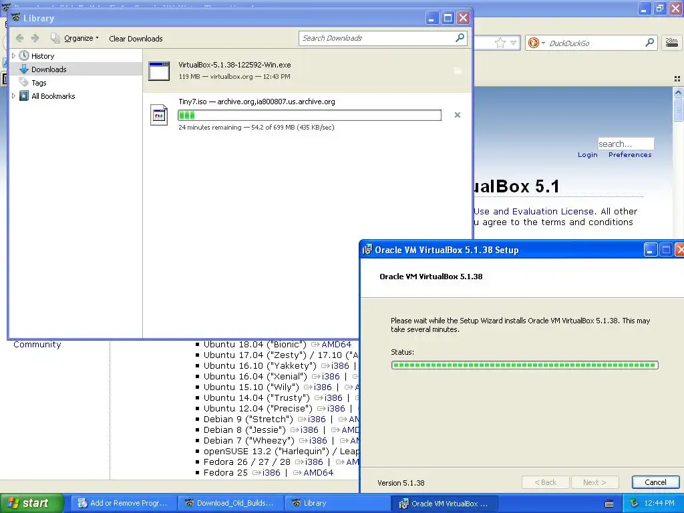Click the system tray network icon
The height and width of the screenshot is (513, 684).
[635, 503]
